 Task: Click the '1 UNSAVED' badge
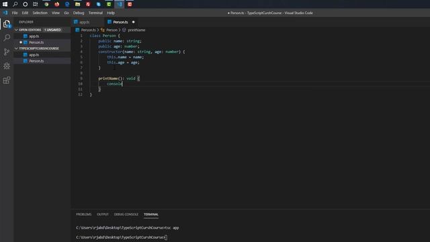point(52,30)
